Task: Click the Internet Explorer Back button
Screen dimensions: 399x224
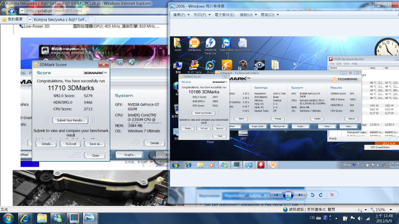Action: [4, 11]
